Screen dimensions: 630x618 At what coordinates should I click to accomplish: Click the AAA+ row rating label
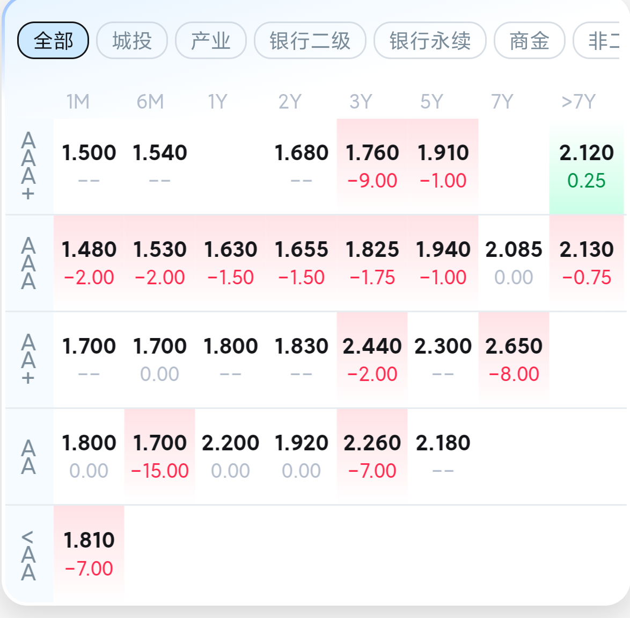(28, 166)
